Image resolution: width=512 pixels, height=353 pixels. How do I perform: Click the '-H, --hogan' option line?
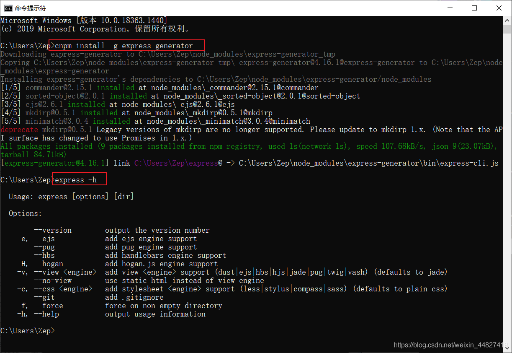(x=117, y=264)
